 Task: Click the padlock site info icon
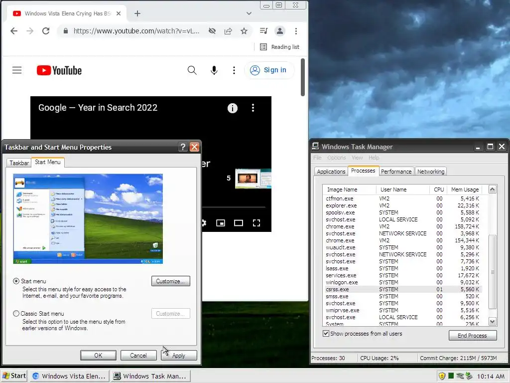pos(66,31)
